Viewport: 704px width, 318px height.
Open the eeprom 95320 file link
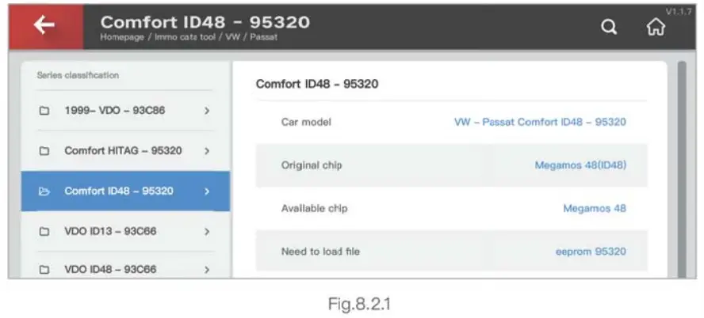pyautogui.click(x=590, y=252)
